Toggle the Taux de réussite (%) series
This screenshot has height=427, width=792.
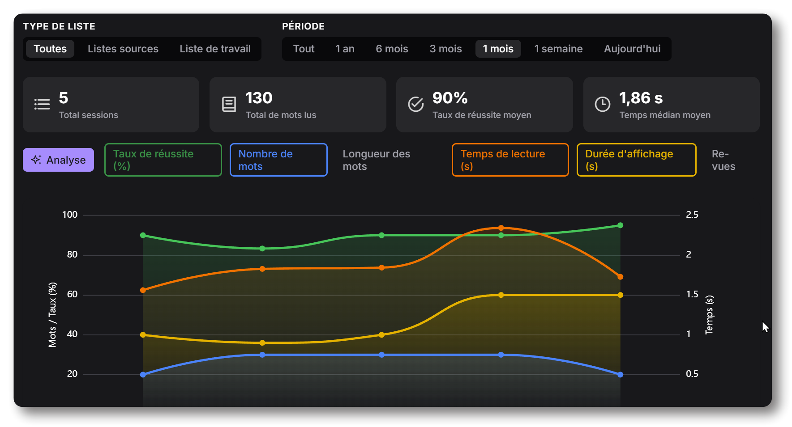pos(163,160)
